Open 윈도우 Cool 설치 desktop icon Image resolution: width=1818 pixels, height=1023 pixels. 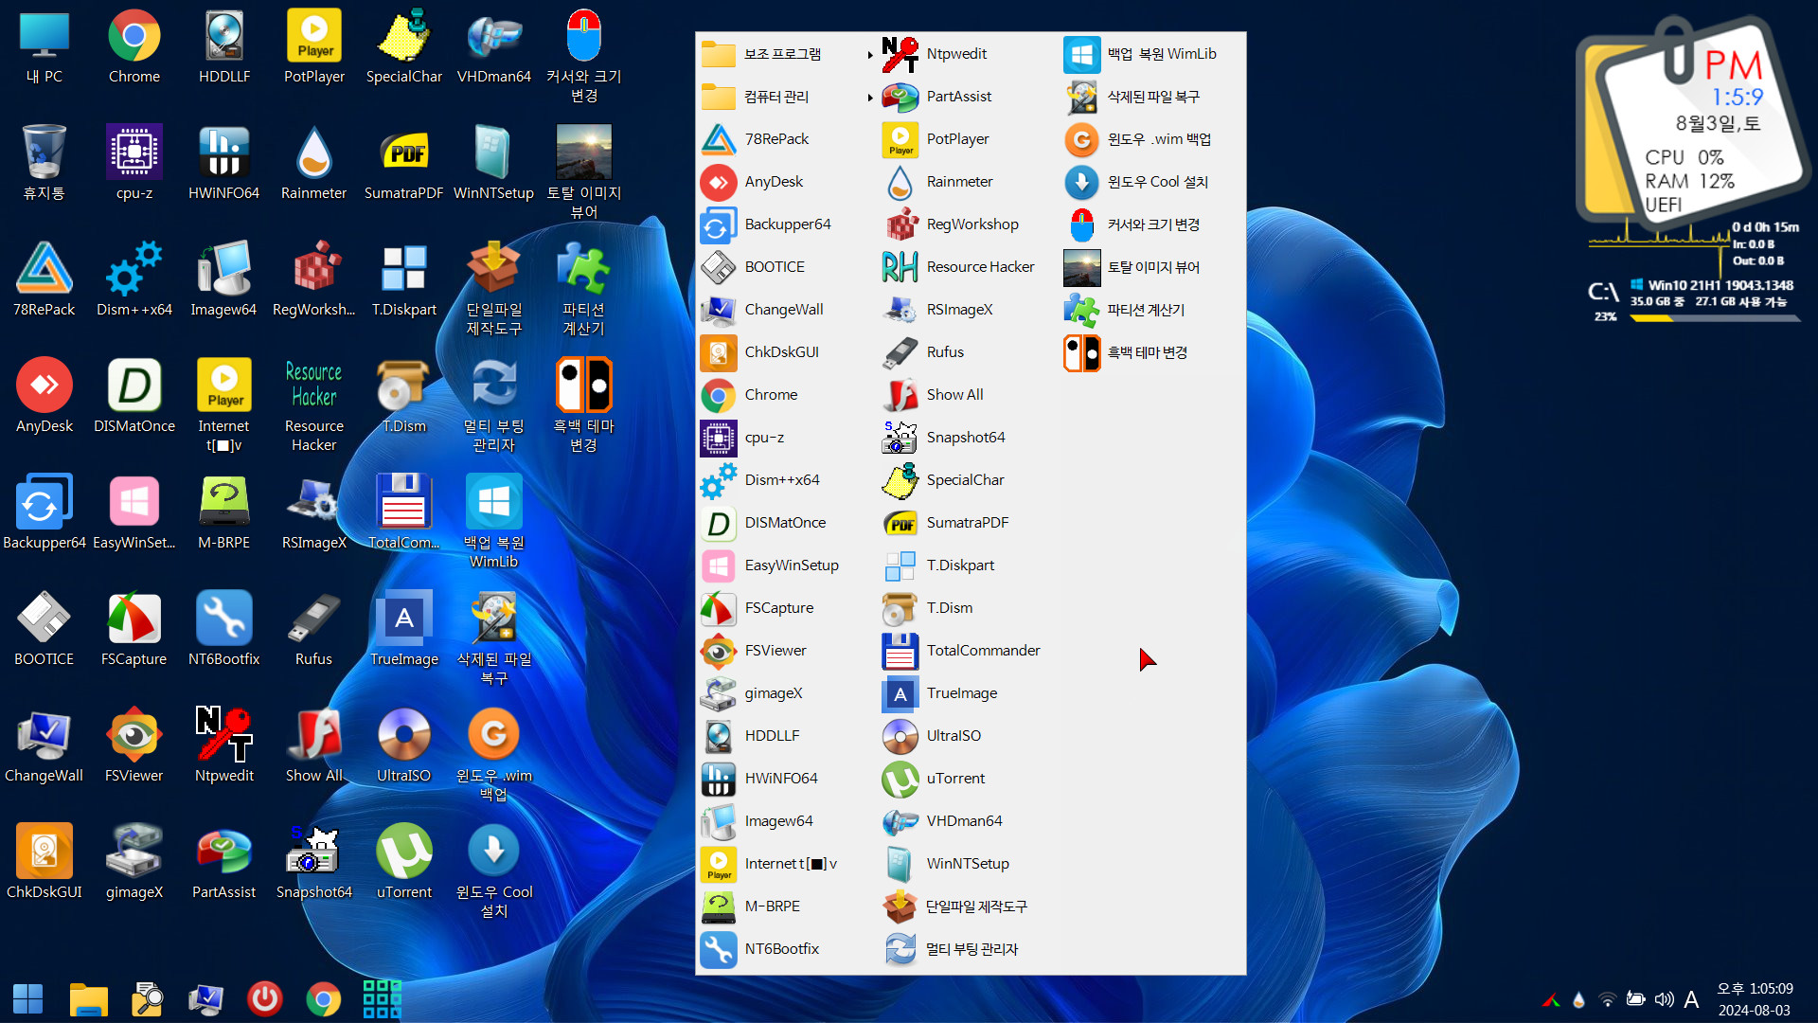[x=494, y=871]
